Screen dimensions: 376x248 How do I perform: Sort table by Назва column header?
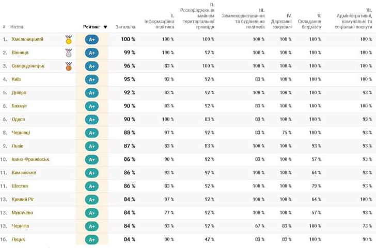(x=17, y=27)
